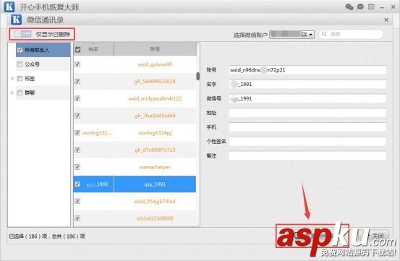Uncheck the wxid_gxlusw90 row checkbox
Screen dimensions: 400x261
[77, 64]
